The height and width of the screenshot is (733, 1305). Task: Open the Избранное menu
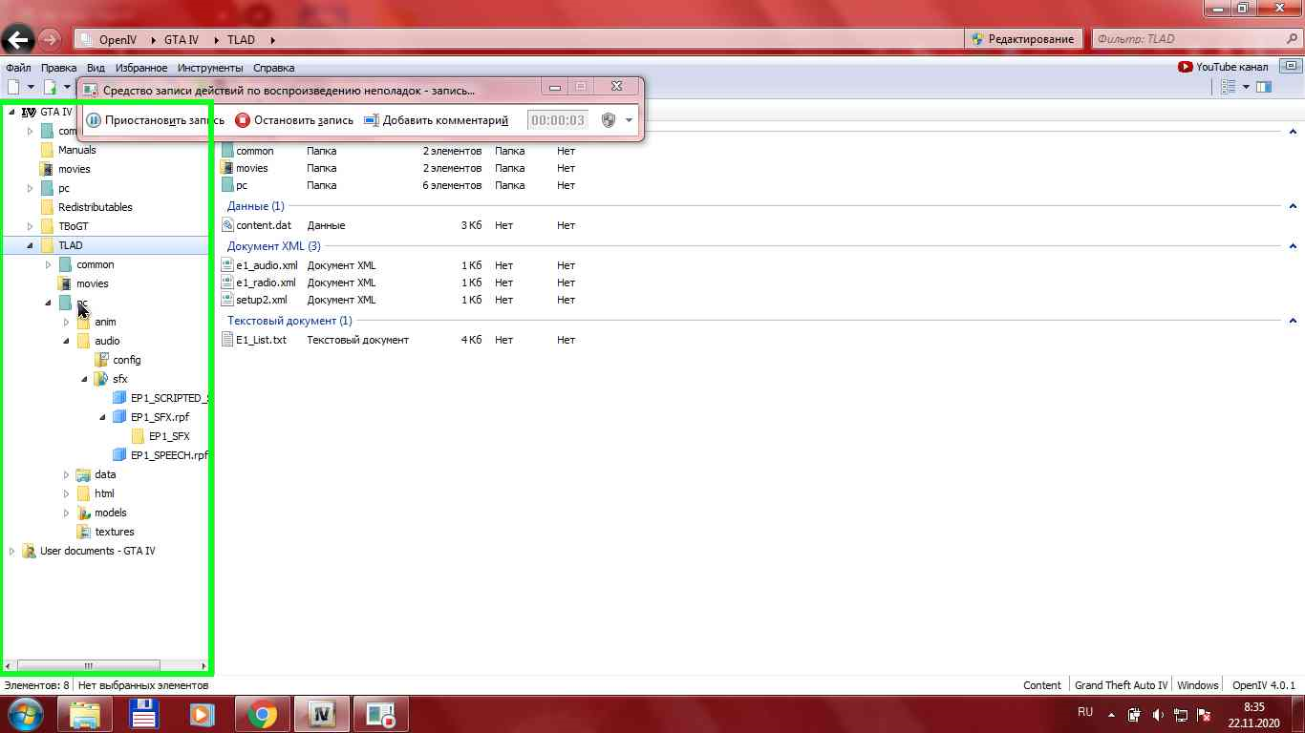click(x=141, y=68)
